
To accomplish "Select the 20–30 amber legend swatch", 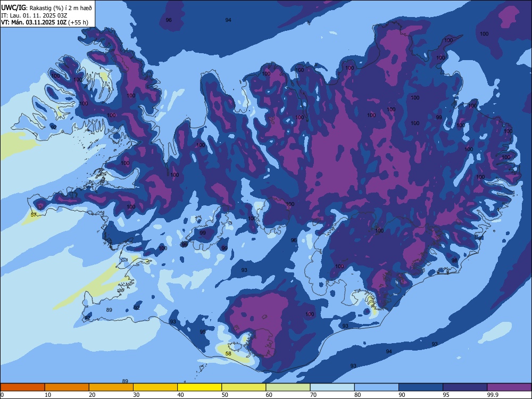I will (x=111, y=387).
